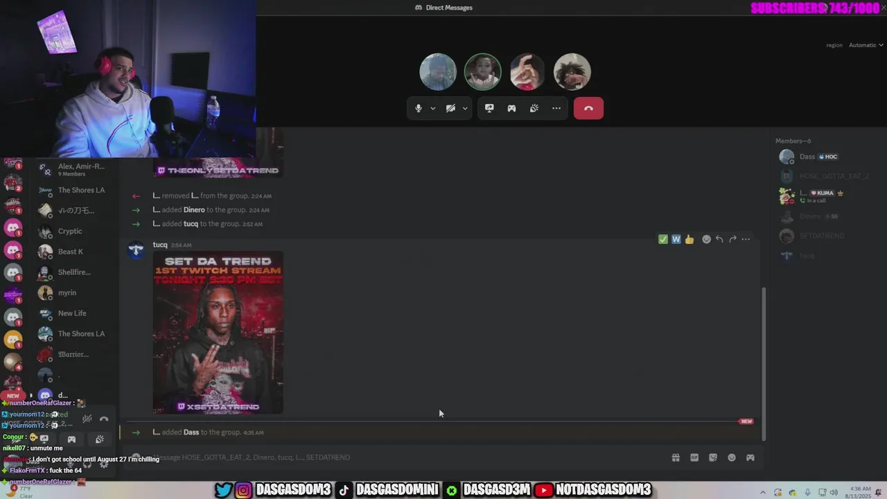Open the Cryptic direct message

click(x=75, y=231)
